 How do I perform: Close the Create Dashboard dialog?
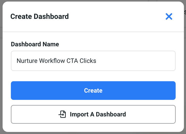[x=169, y=17]
